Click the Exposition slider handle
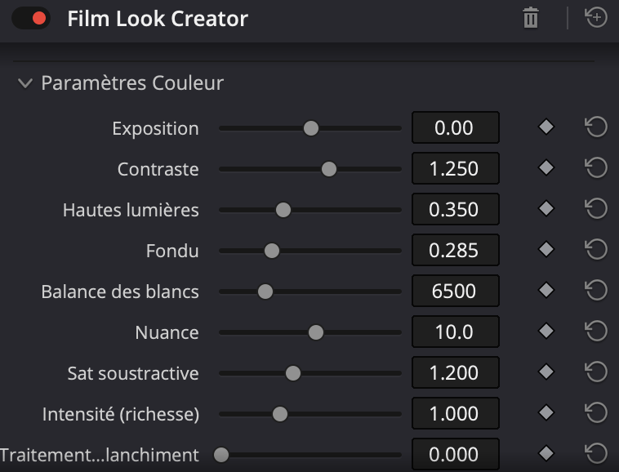The width and height of the screenshot is (619, 472). tap(310, 128)
